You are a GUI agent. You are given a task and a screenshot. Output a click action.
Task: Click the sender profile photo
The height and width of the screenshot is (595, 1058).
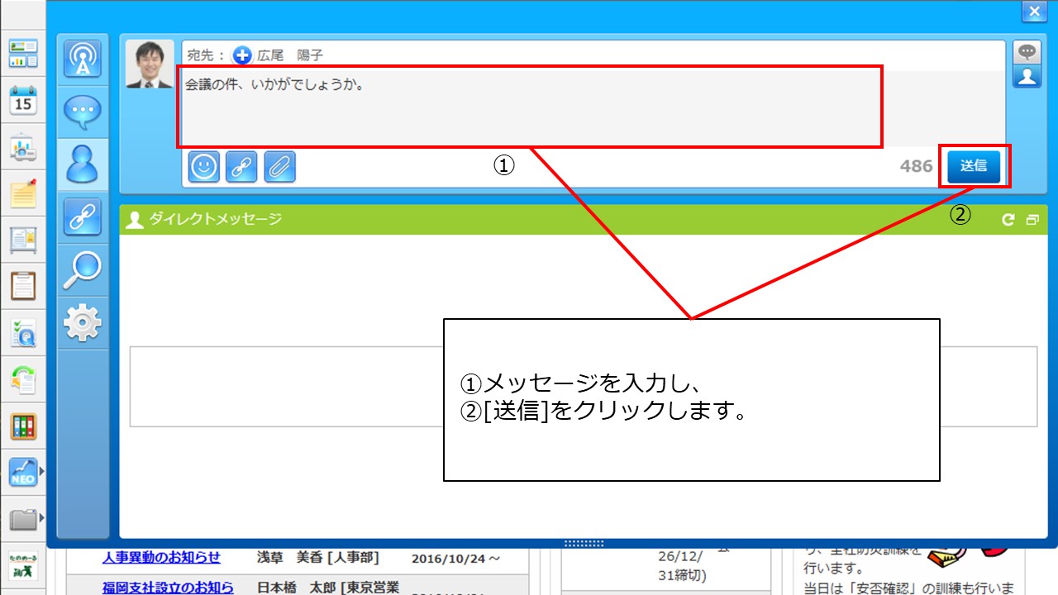150,64
